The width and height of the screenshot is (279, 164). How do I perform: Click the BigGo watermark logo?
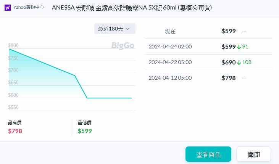point(123,45)
